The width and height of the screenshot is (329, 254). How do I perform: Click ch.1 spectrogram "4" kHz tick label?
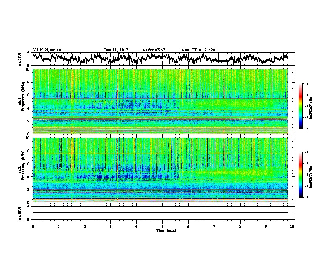(29, 108)
